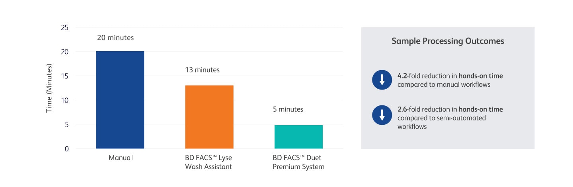Click the BD FACS Duet Premium System label

[298, 162]
